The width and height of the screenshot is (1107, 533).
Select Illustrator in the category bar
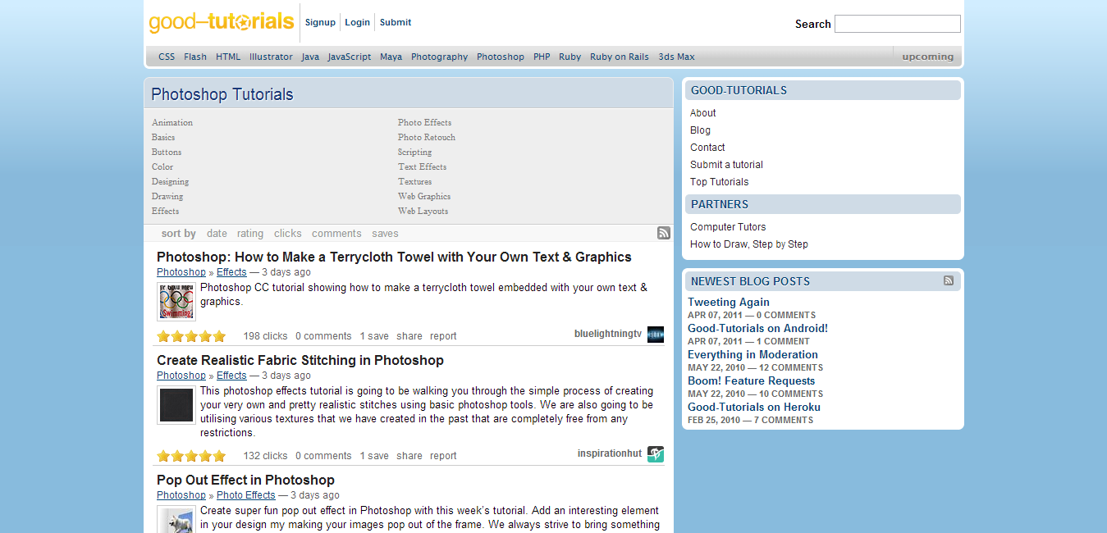pyautogui.click(x=271, y=57)
